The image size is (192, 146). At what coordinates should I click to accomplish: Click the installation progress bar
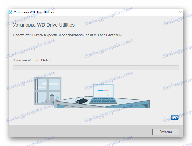96,68
